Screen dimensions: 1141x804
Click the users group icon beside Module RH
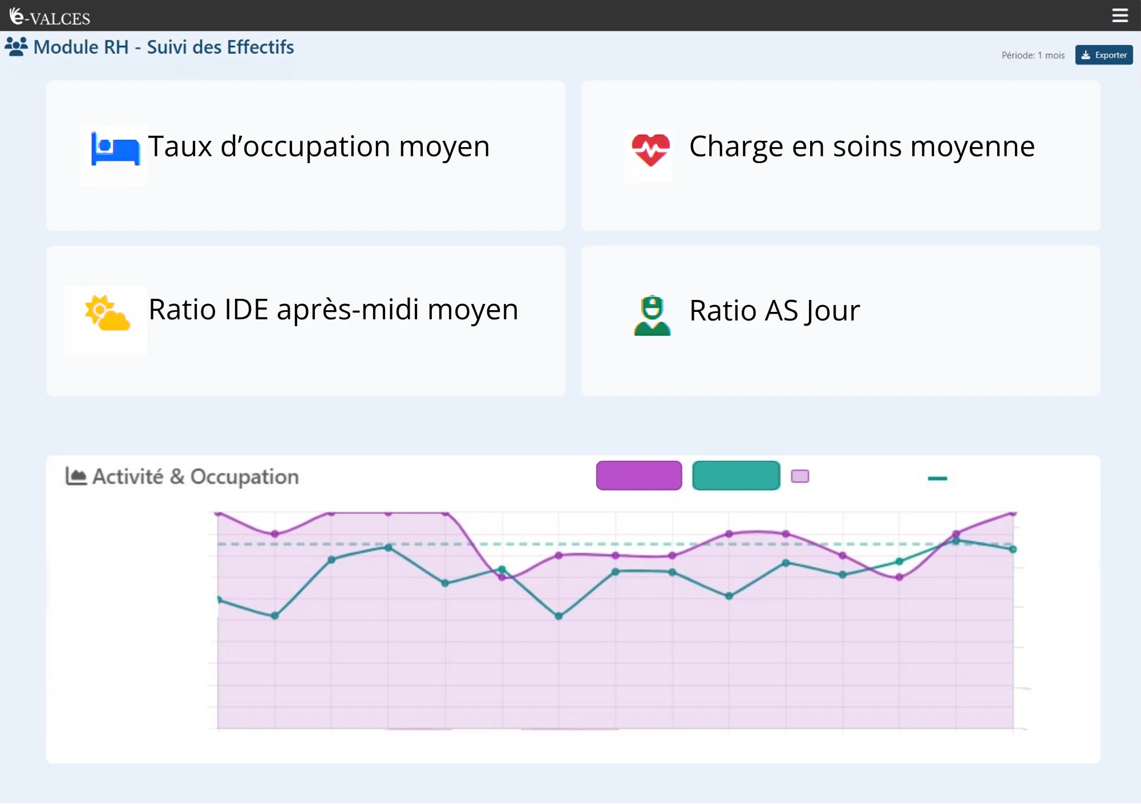click(x=16, y=47)
